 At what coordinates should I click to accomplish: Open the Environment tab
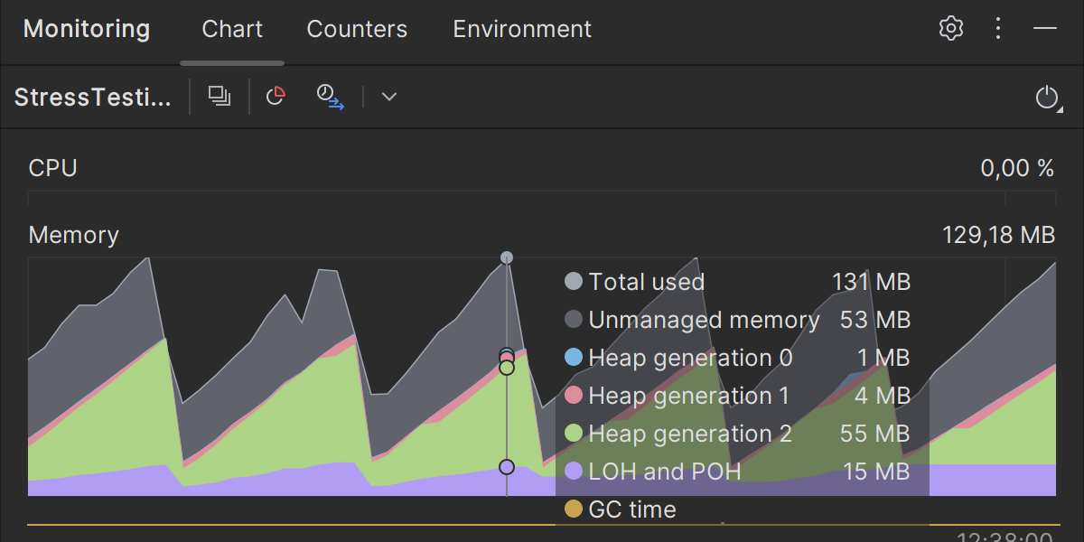pyautogui.click(x=522, y=29)
